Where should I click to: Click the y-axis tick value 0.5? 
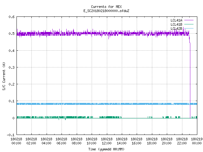coord(11,34)
